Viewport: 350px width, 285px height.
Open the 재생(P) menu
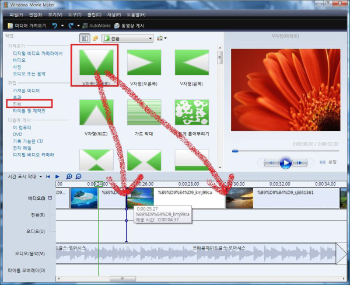114,15
